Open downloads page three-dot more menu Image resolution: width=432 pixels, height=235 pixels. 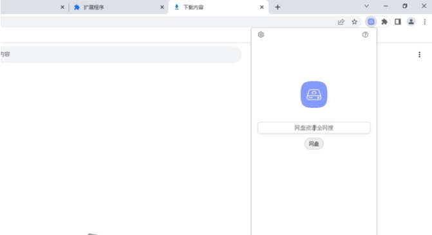[419, 55]
